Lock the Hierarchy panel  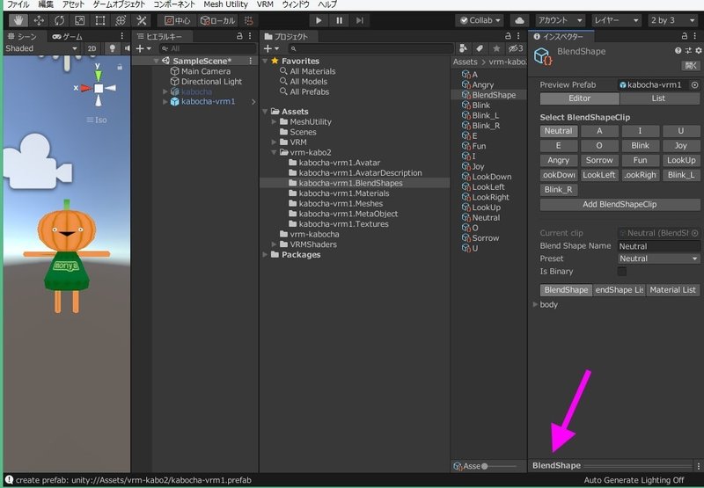tap(239, 36)
